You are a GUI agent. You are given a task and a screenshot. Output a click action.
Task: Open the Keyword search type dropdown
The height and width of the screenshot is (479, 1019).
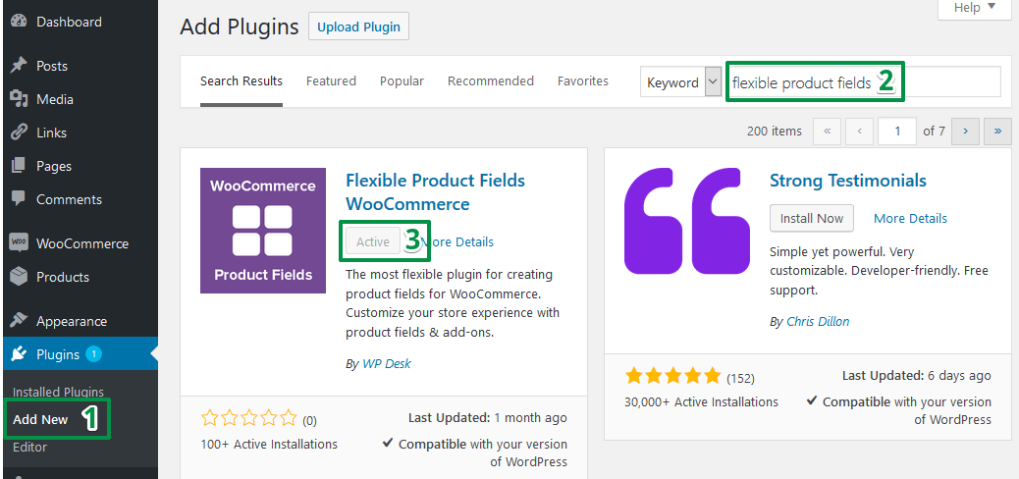click(x=681, y=82)
